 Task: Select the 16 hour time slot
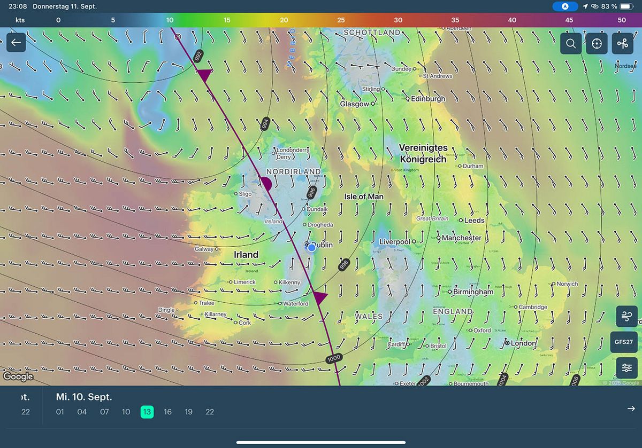[x=167, y=412]
